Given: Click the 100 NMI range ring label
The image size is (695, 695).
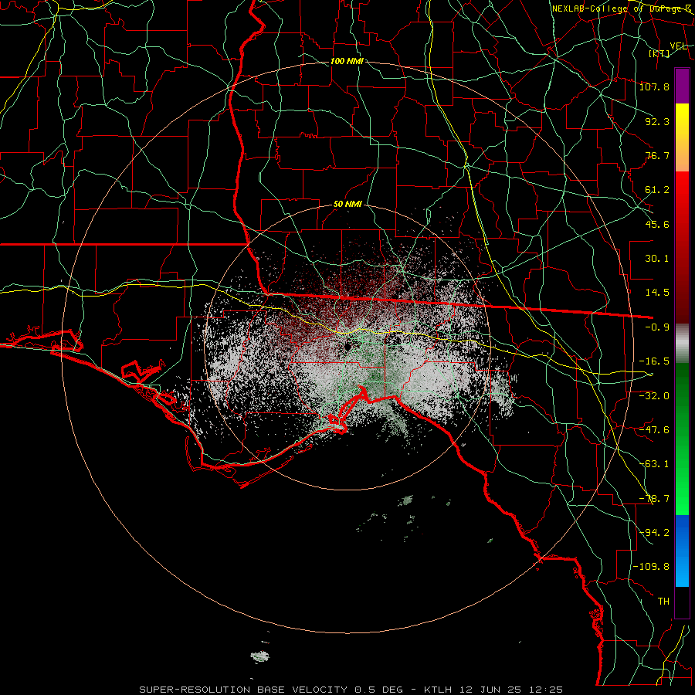Looking at the screenshot, I should click(x=347, y=61).
